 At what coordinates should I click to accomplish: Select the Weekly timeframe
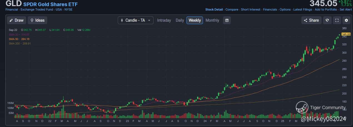[195, 20]
